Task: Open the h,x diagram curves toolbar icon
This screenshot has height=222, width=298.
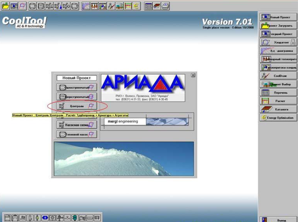Action: tap(86, 6)
